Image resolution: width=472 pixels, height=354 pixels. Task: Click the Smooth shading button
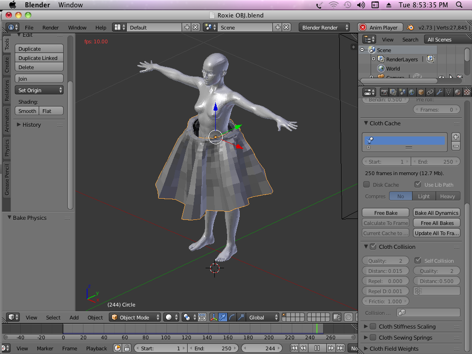pos(27,111)
